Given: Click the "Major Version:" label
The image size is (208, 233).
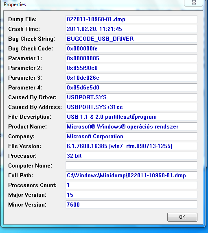Looking at the screenshot, I should pyautogui.click(x=27, y=195).
